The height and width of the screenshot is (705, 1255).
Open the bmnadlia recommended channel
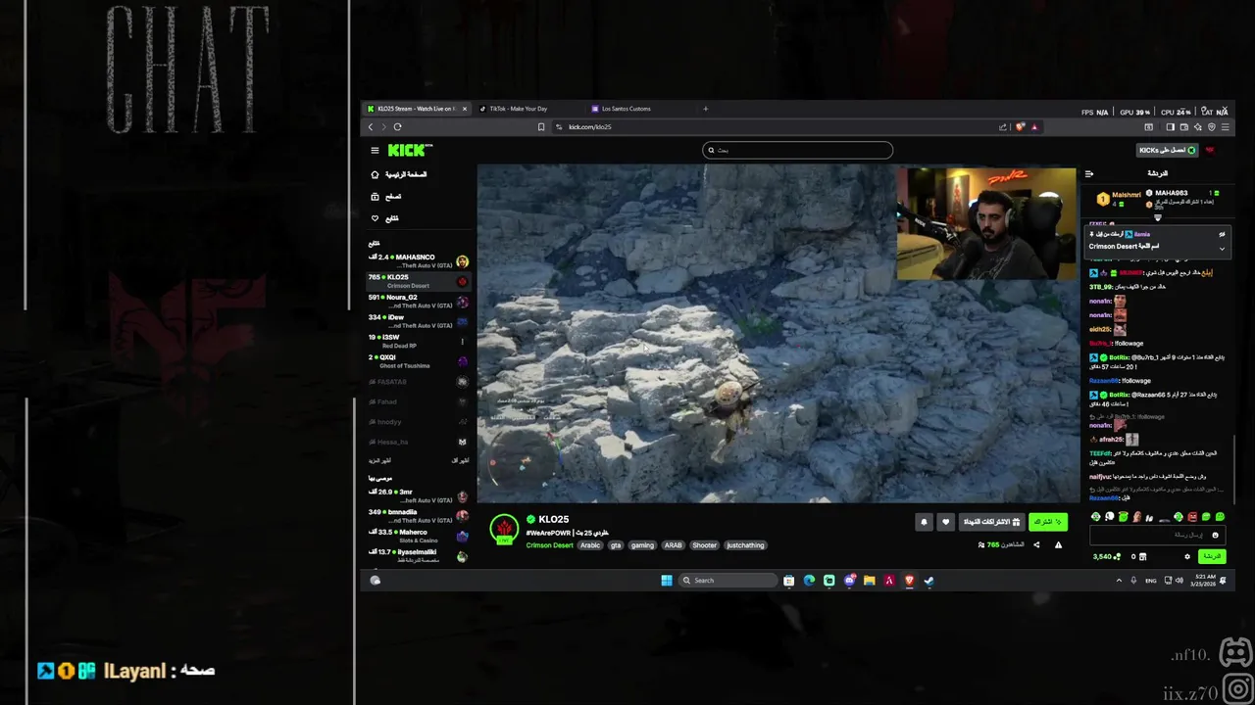[x=419, y=516]
